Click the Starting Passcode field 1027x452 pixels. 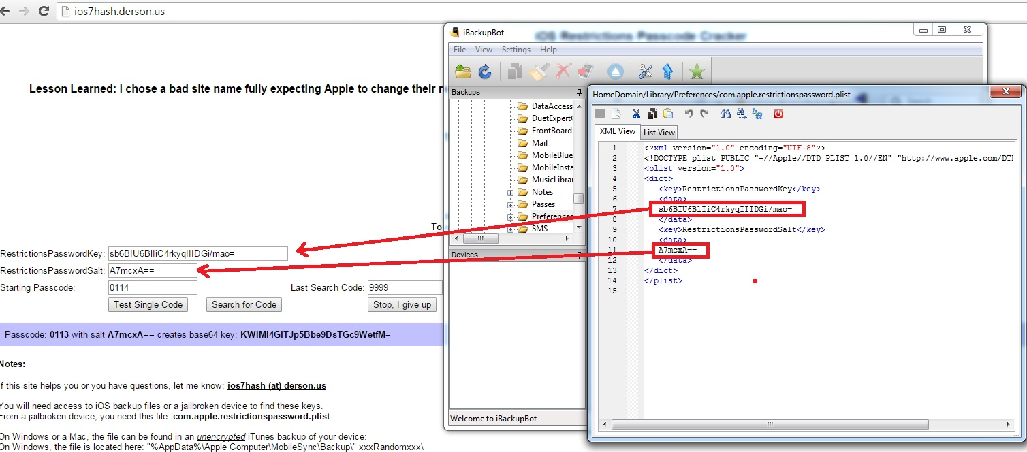pyautogui.click(x=153, y=287)
